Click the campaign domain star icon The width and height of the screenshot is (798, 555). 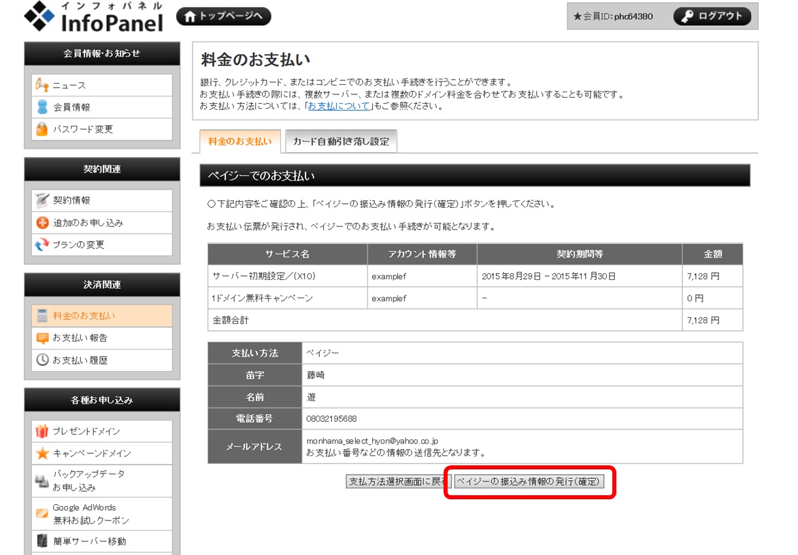(x=42, y=453)
